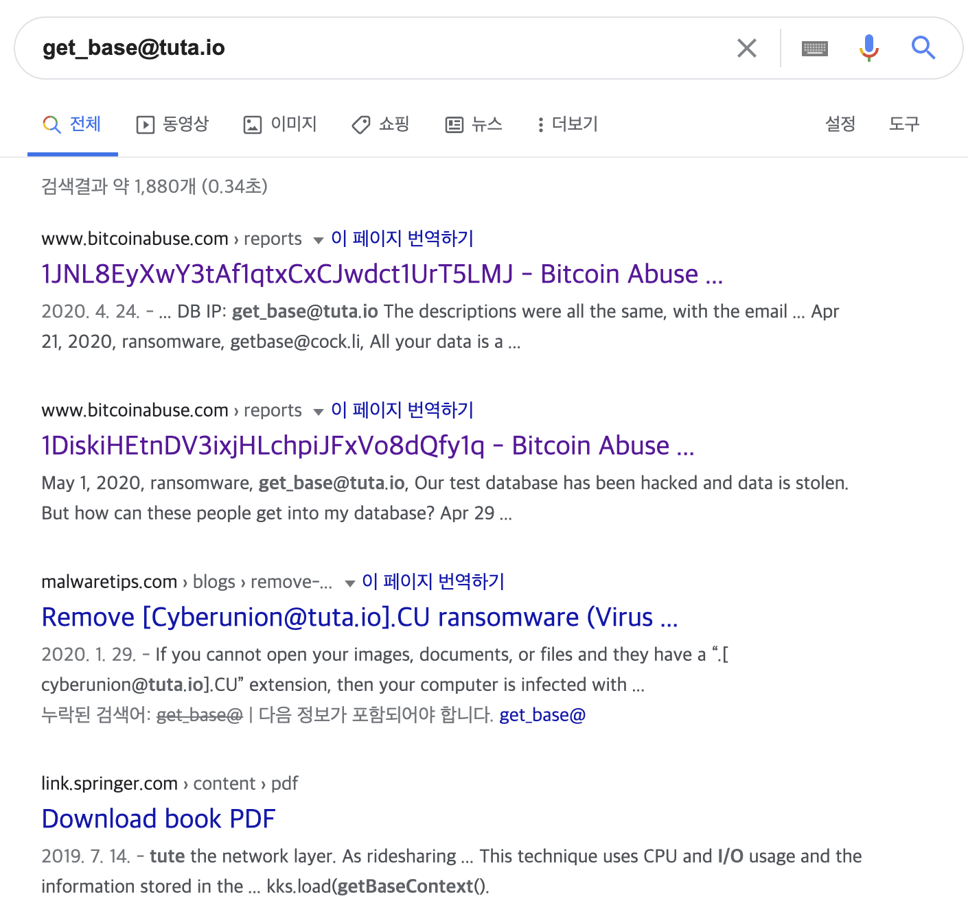Translate the 1DiskiHEtnDV3ixj Bitcoin Abuse result page
Image resolution: width=968 pixels, height=914 pixels.
pos(402,410)
